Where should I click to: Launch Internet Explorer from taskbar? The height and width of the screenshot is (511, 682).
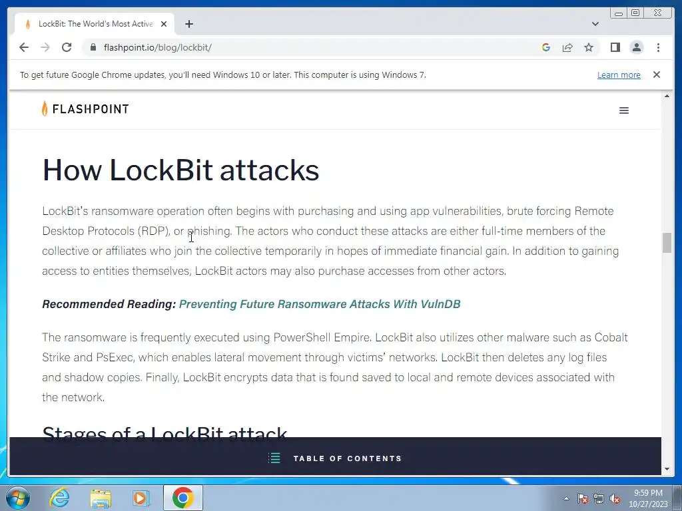click(59, 498)
